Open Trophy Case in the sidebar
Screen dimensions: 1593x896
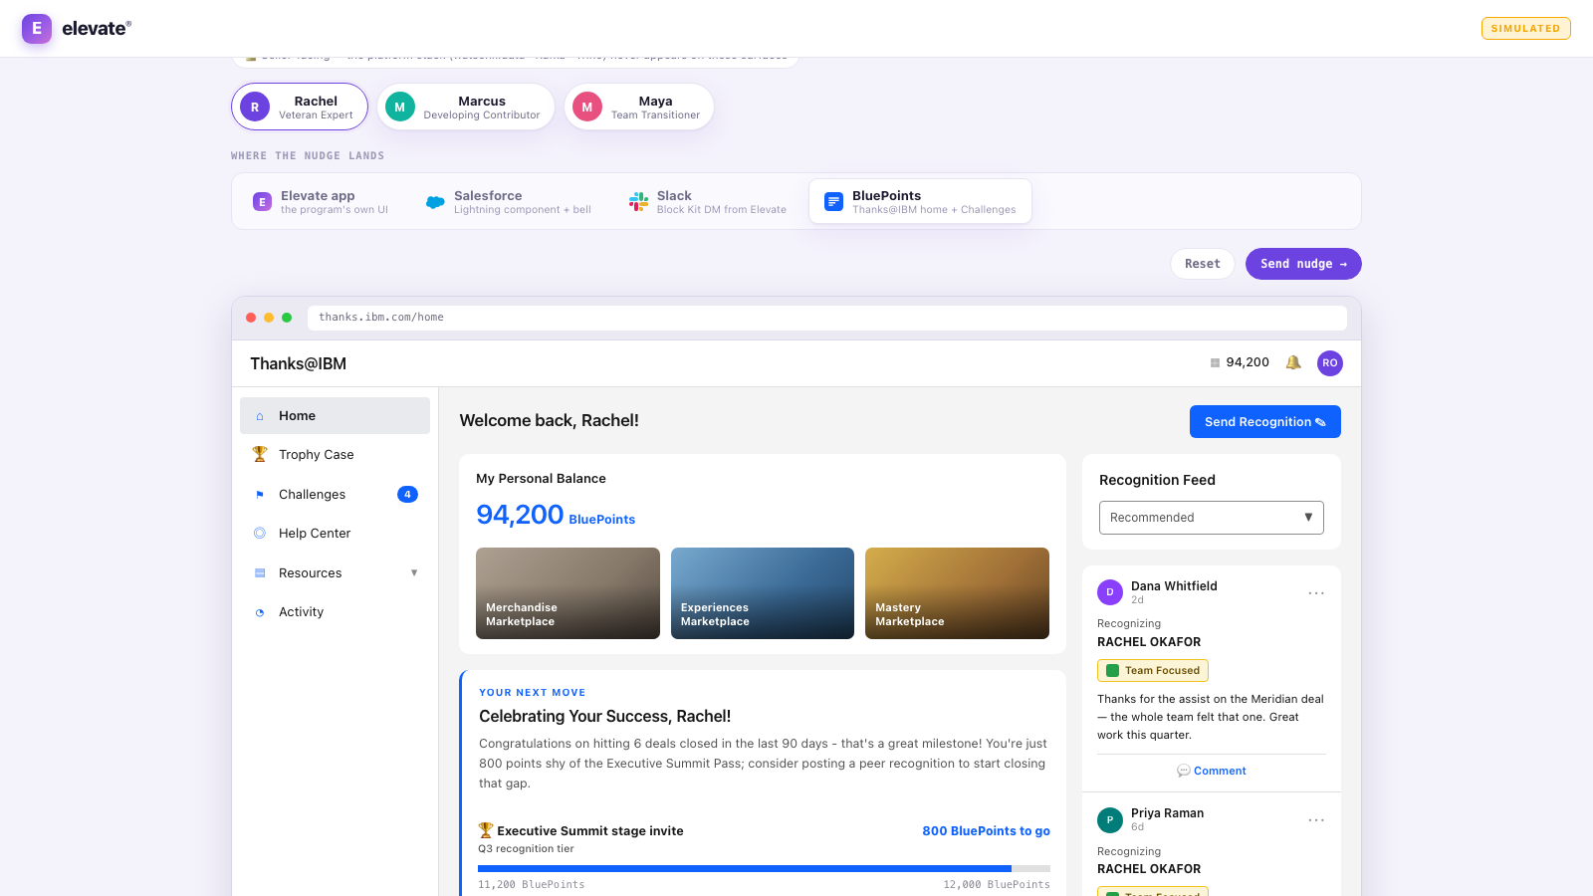point(335,455)
